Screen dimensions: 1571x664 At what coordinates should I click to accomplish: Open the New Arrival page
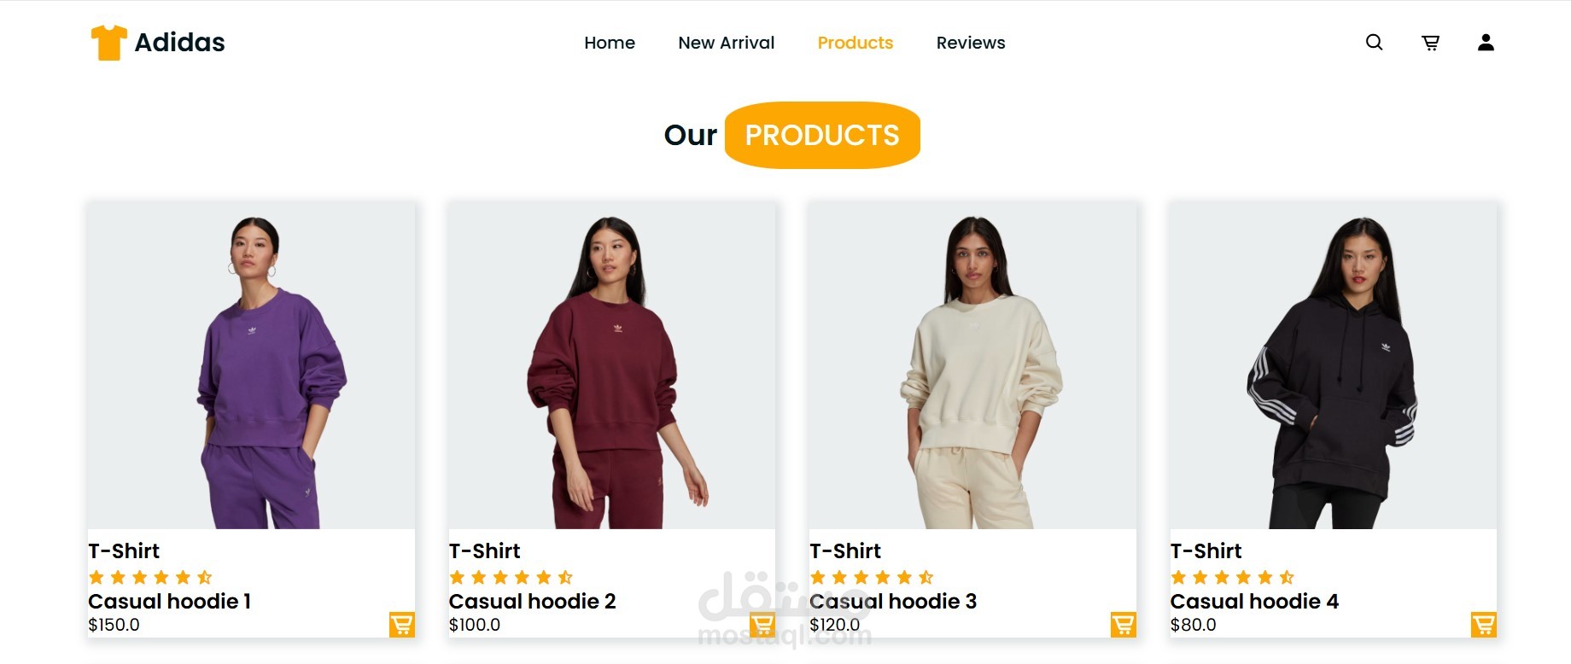pyautogui.click(x=727, y=43)
